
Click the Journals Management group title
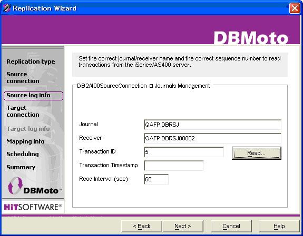[143, 86]
